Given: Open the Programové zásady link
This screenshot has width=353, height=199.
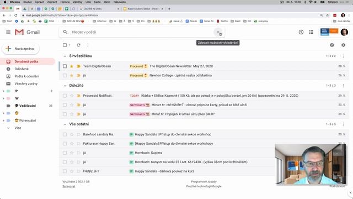Looking at the screenshot, I should [x=204, y=182].
